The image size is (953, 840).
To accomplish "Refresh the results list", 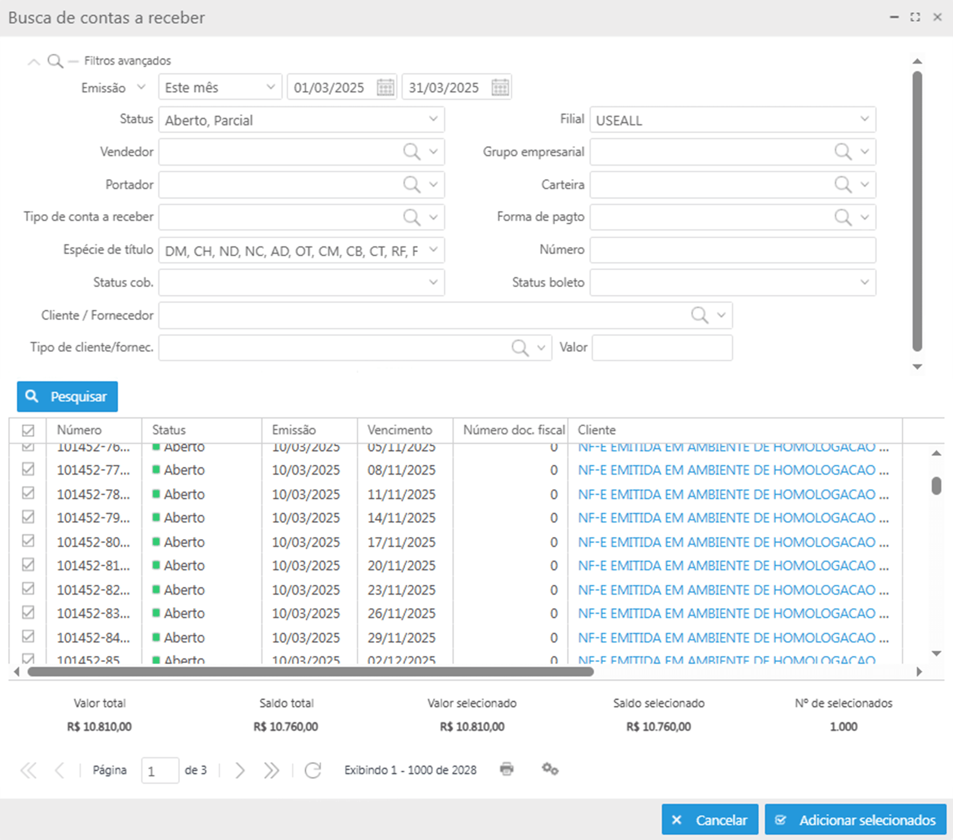I will point(312,770).
